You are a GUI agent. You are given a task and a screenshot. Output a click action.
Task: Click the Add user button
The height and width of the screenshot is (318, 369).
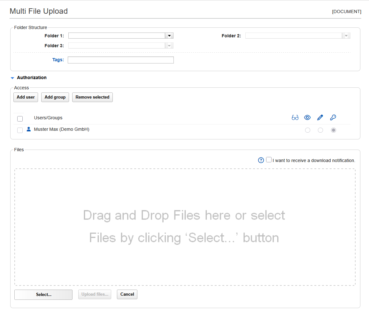(x=26, y=97)
